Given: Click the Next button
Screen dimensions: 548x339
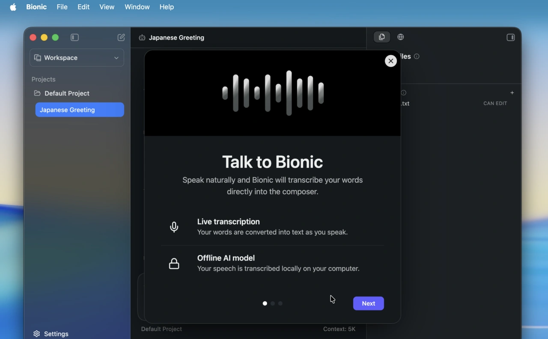Looking at the screenshot, I should tap(368, 303).
